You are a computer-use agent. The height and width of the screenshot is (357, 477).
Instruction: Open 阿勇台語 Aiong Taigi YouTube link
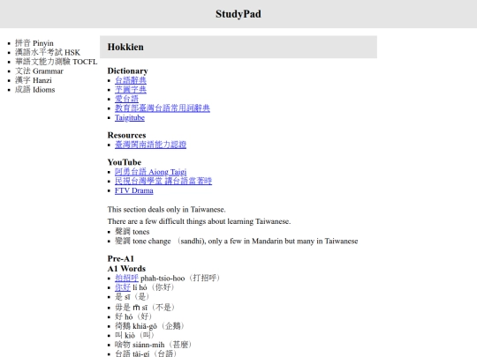point(150,172)
